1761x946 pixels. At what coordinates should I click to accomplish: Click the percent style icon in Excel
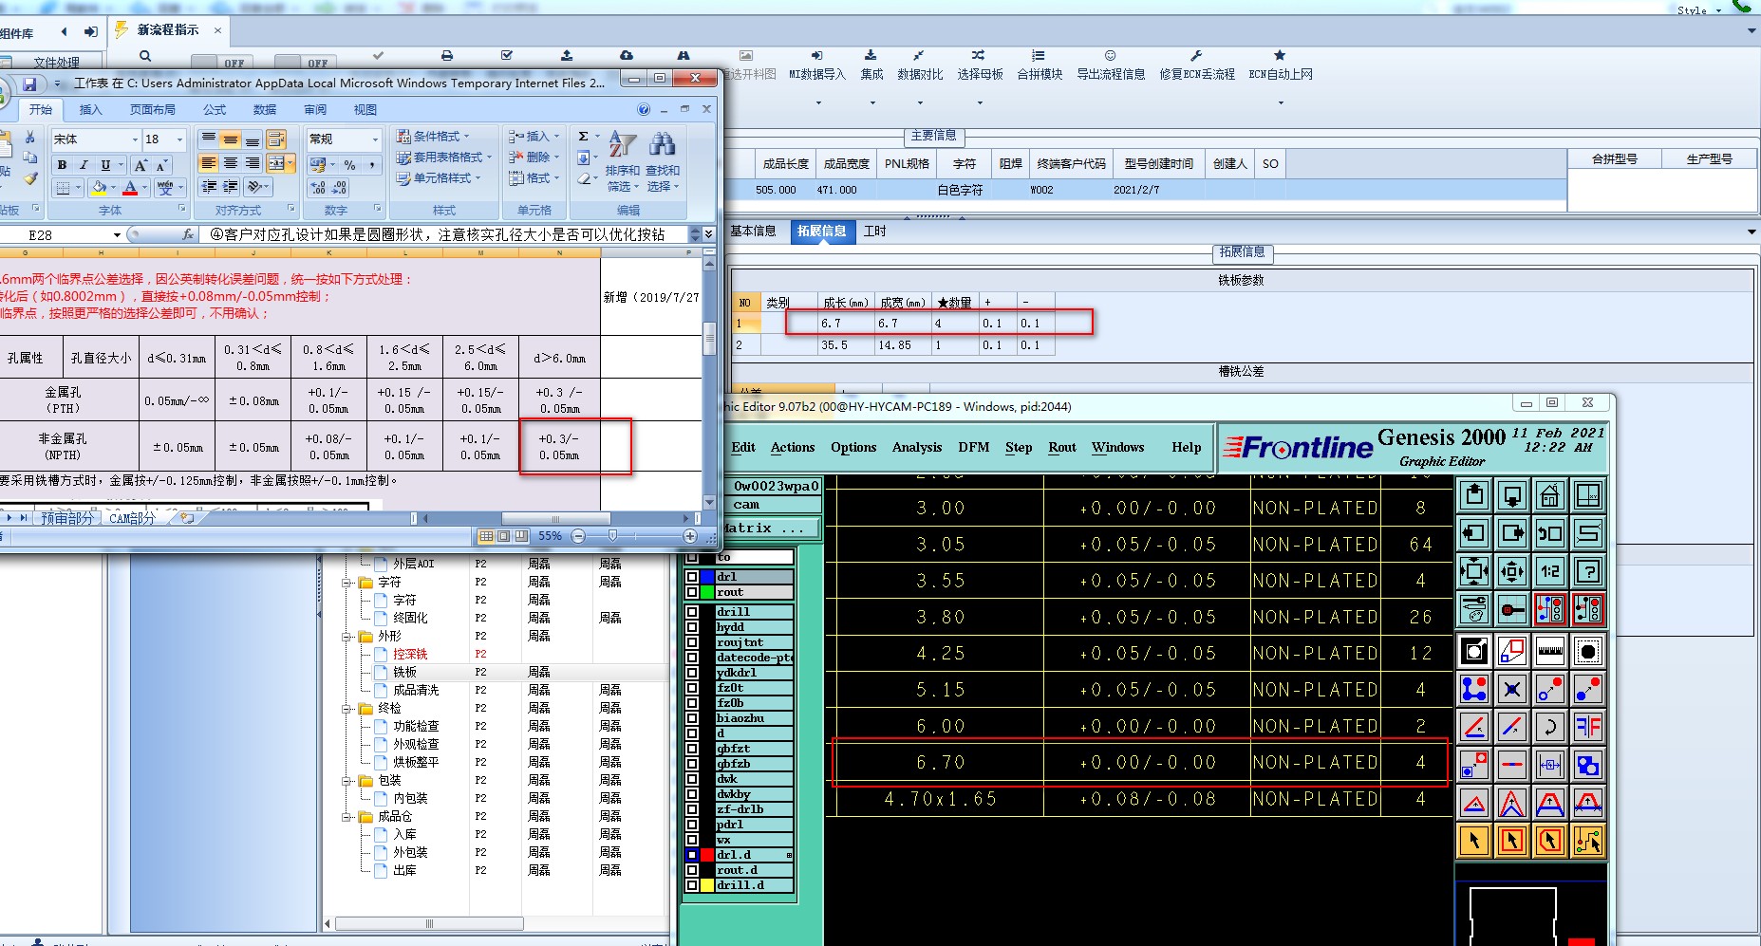tap(349, 165)
